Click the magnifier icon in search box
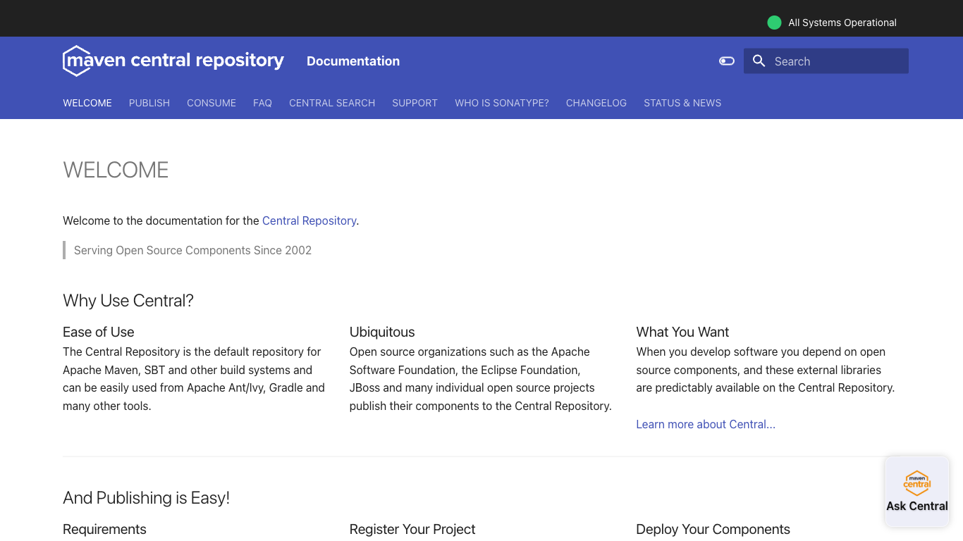This screenshot has height=541, width=963. coord(759,61)
